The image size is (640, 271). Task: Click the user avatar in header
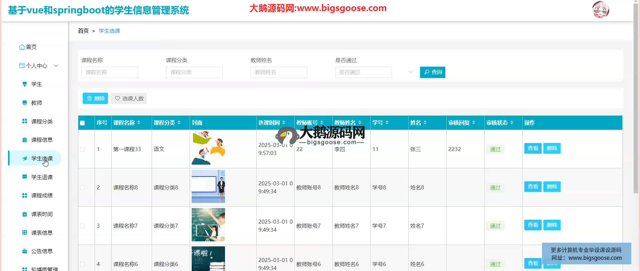[x=600, y=10]
